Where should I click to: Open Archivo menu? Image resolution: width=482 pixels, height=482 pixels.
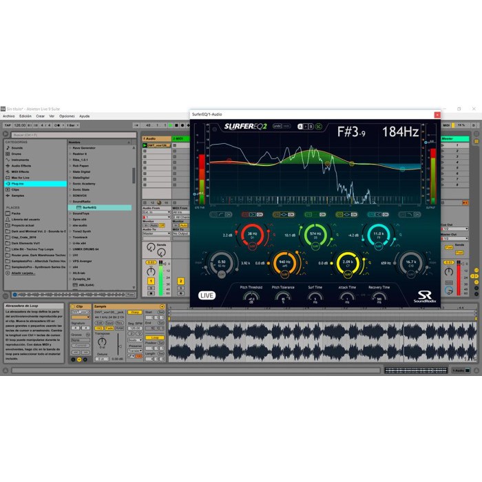tap(8, 116)
